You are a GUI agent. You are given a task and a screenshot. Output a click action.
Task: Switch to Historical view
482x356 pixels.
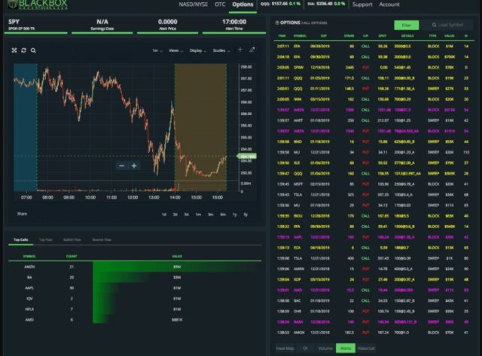pos(366,348)
